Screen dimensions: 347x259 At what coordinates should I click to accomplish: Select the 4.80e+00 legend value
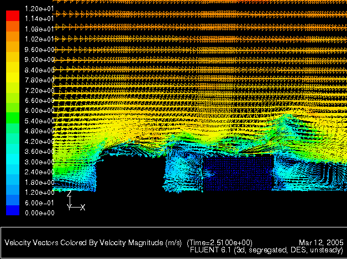[x=39, y=131]
